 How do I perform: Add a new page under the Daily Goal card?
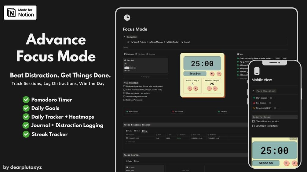coord(145,77)
